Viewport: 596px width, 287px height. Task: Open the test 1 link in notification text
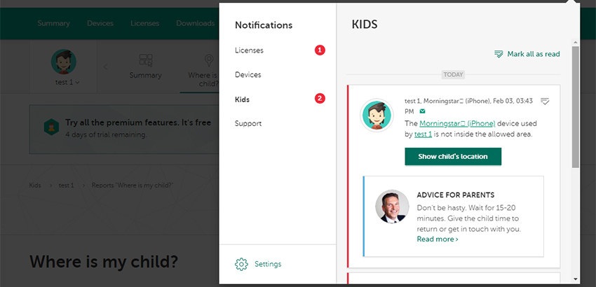point(423,134)
